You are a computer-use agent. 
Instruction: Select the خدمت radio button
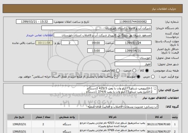(134, 71)
